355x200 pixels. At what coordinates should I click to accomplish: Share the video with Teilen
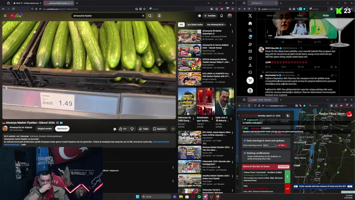click(144, 129)
